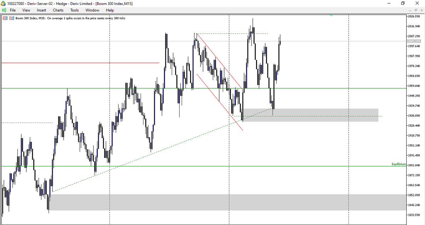Viewport: 425px width, 225px height.
Task: Click the MetaTrader app icon in title bar
Action: 3,3
